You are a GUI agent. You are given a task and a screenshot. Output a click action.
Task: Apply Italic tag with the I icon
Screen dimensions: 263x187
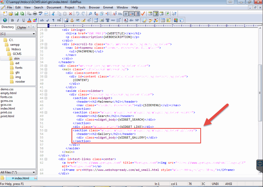(x=18, y=20)
